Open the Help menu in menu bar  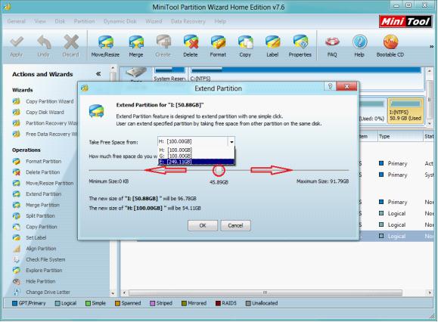point(220,21)
